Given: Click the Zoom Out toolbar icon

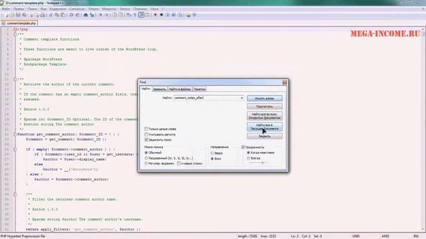Looking at the screenshot, I should pos(106,15).
